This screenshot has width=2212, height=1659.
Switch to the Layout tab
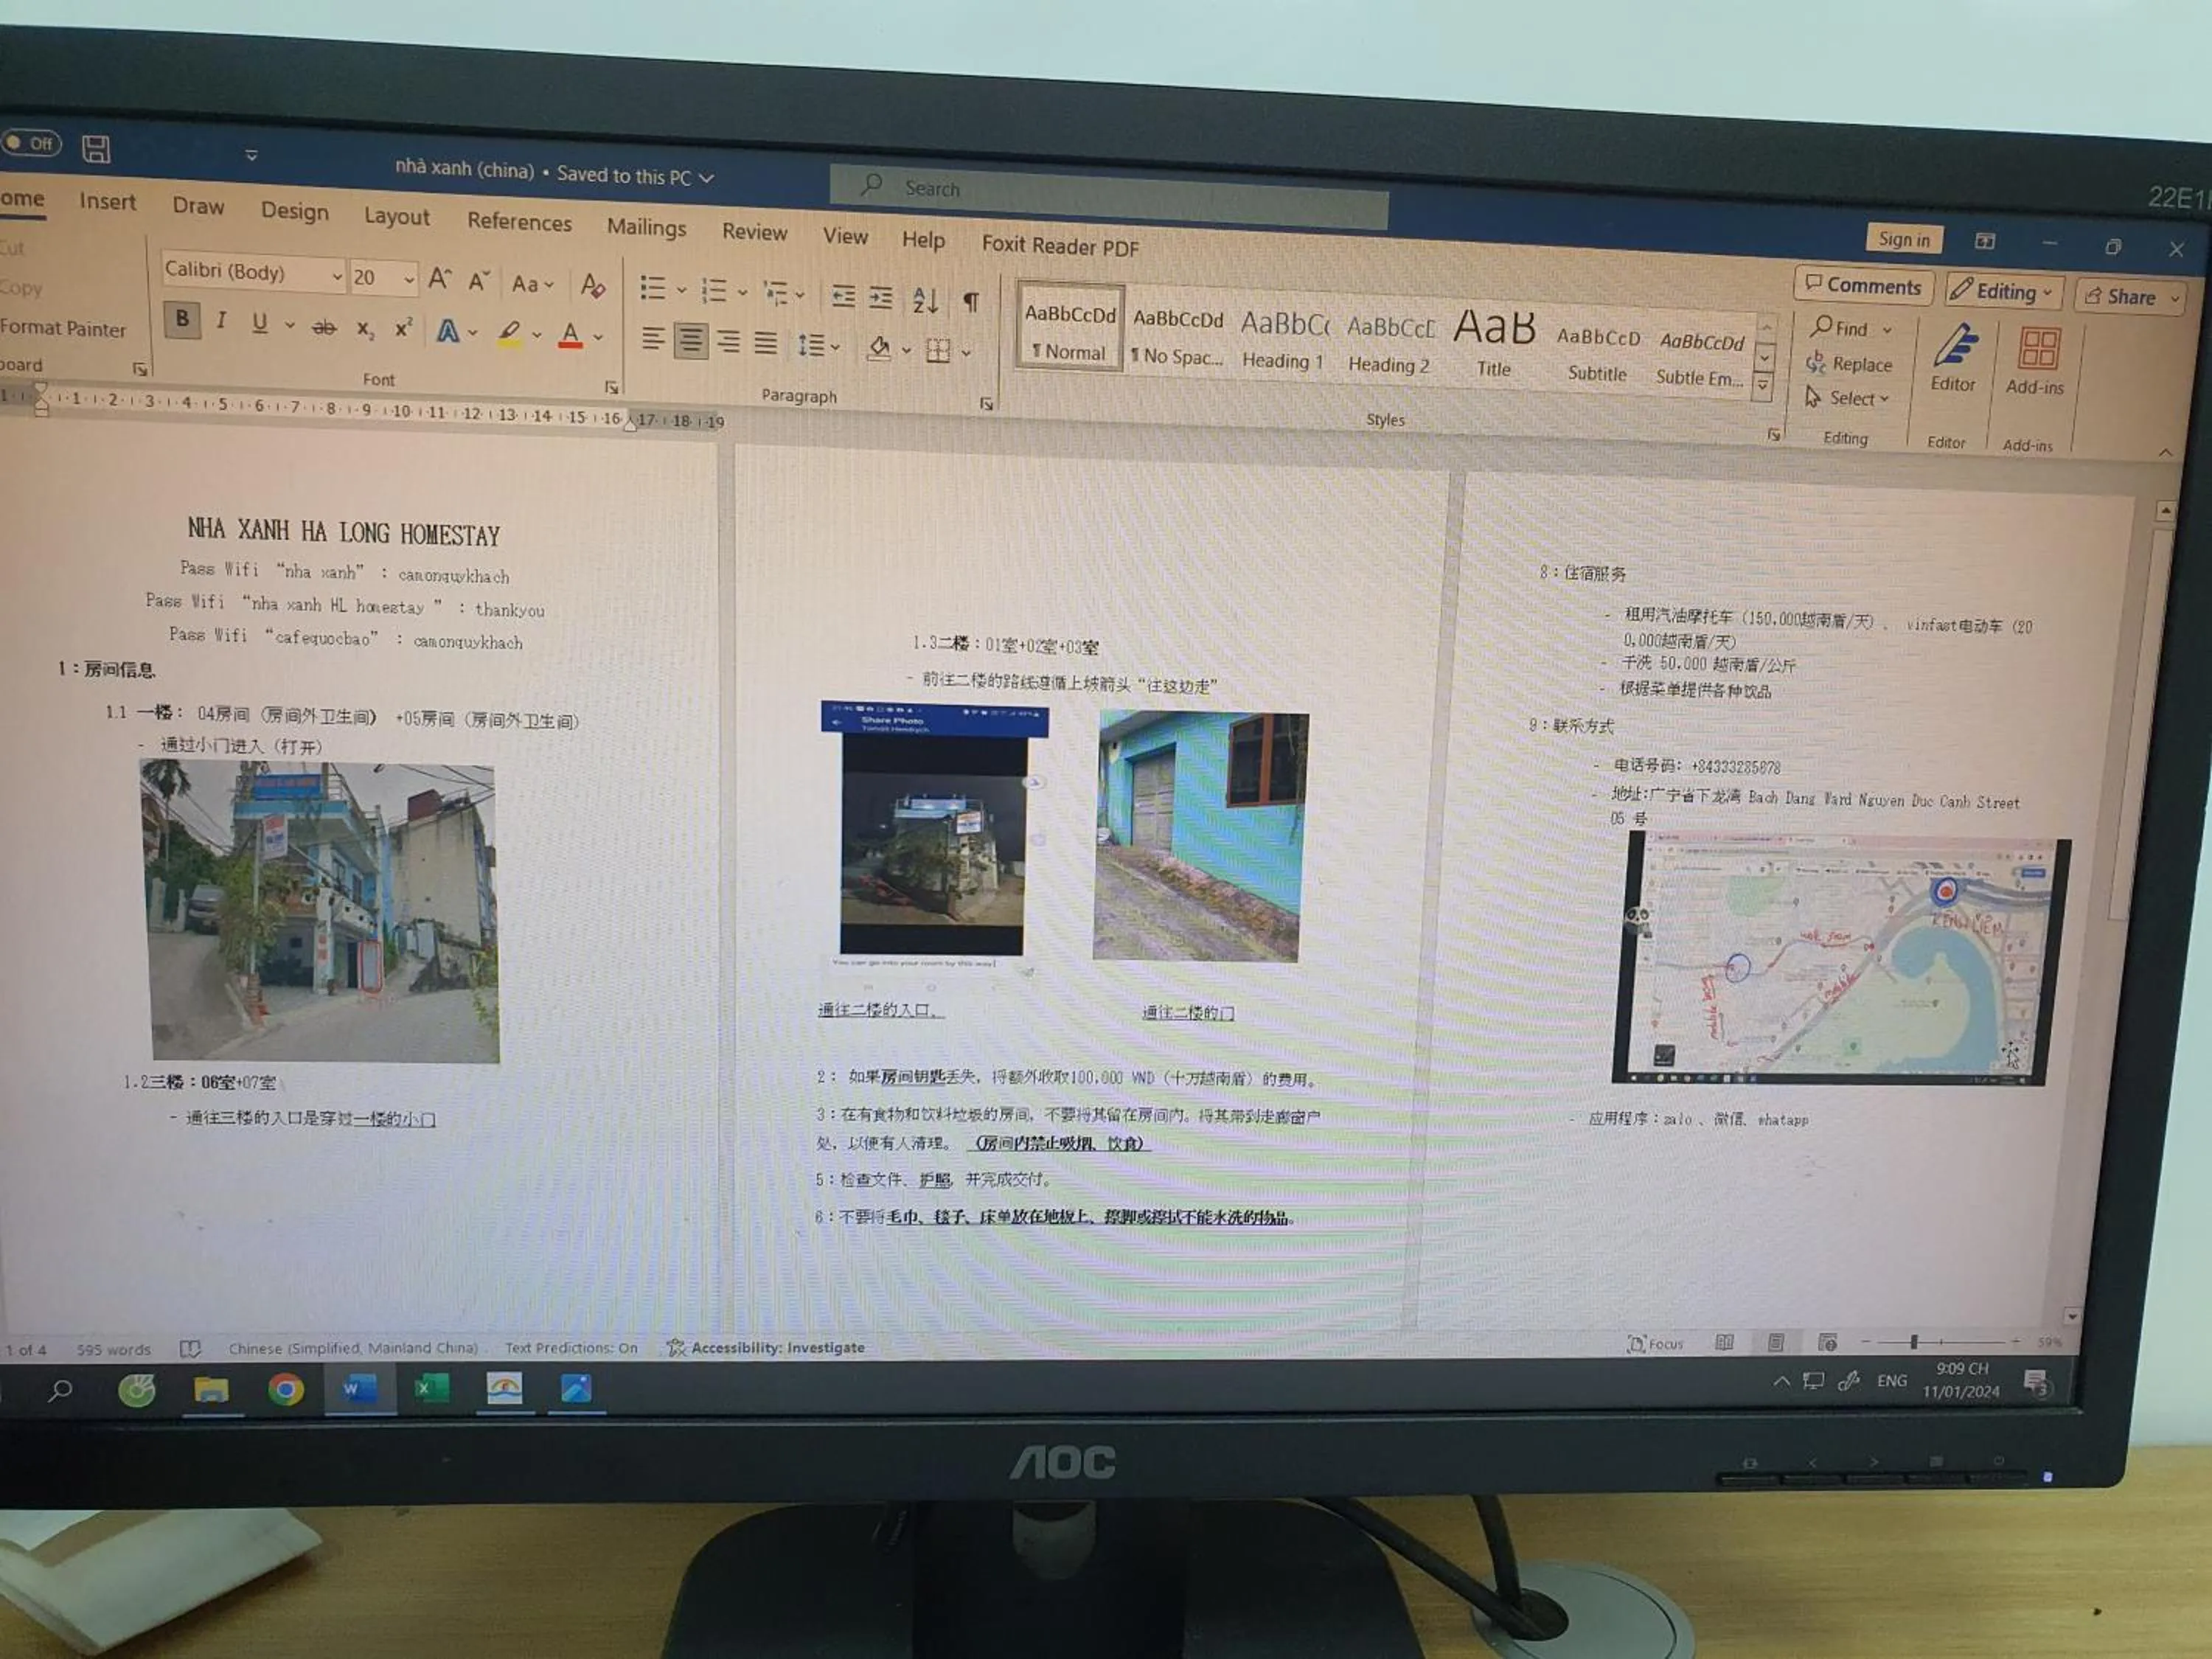396,216
